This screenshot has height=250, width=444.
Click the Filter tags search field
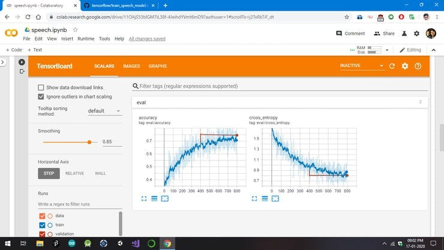(280, 86)
